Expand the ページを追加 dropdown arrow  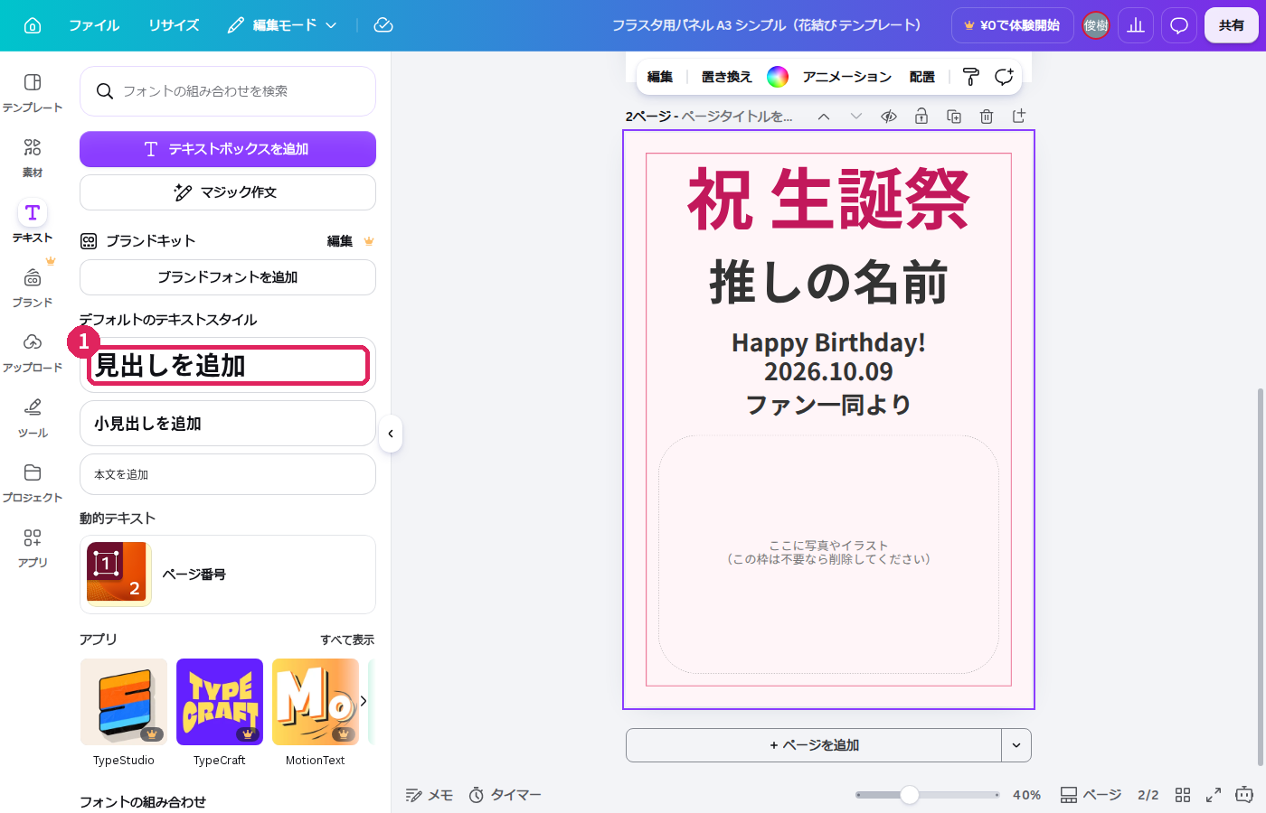point(1016,745)
